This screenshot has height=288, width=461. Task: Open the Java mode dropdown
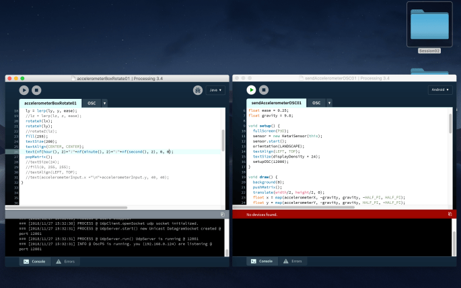tap(215, 90)
